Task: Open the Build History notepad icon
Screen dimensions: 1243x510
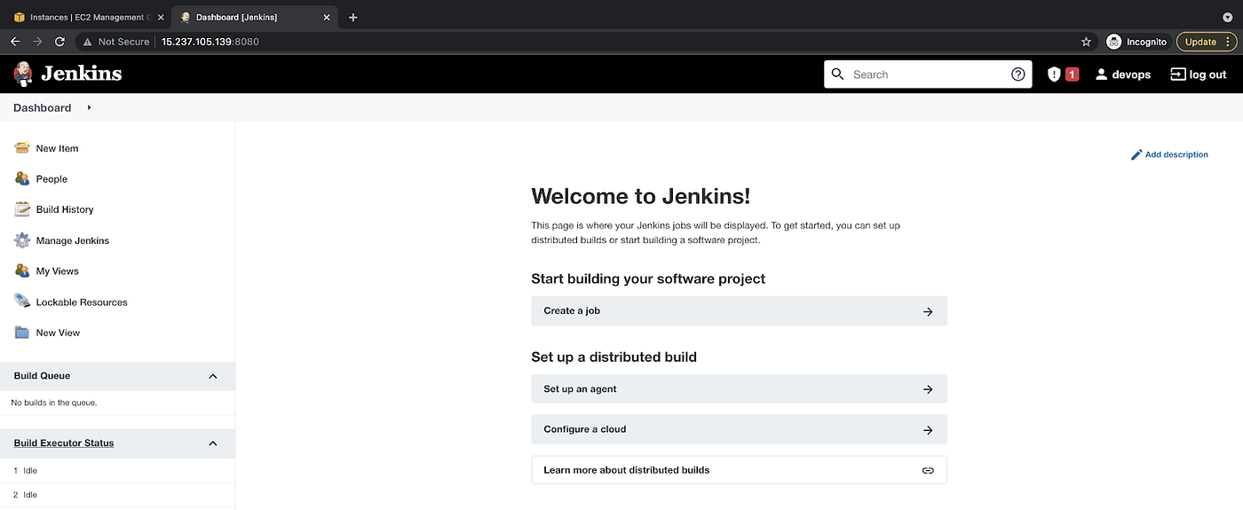Action: click(x=22, y=209)
